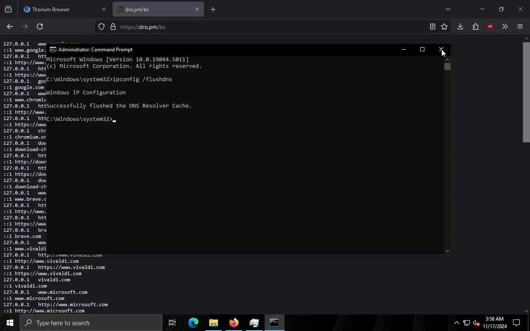This screenshot has height=331, width=530.
Task: Click browser page scrollbar down arrow
Action: (x=527, y=311)
